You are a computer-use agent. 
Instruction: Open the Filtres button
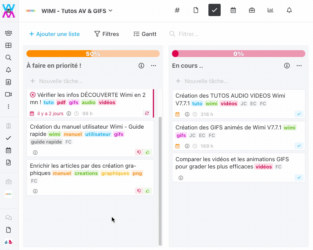point(107,34)
